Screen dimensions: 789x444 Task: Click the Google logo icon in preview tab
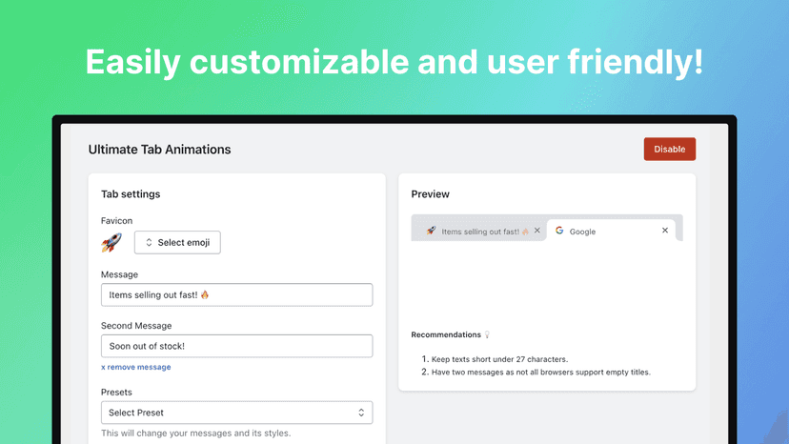559,231
